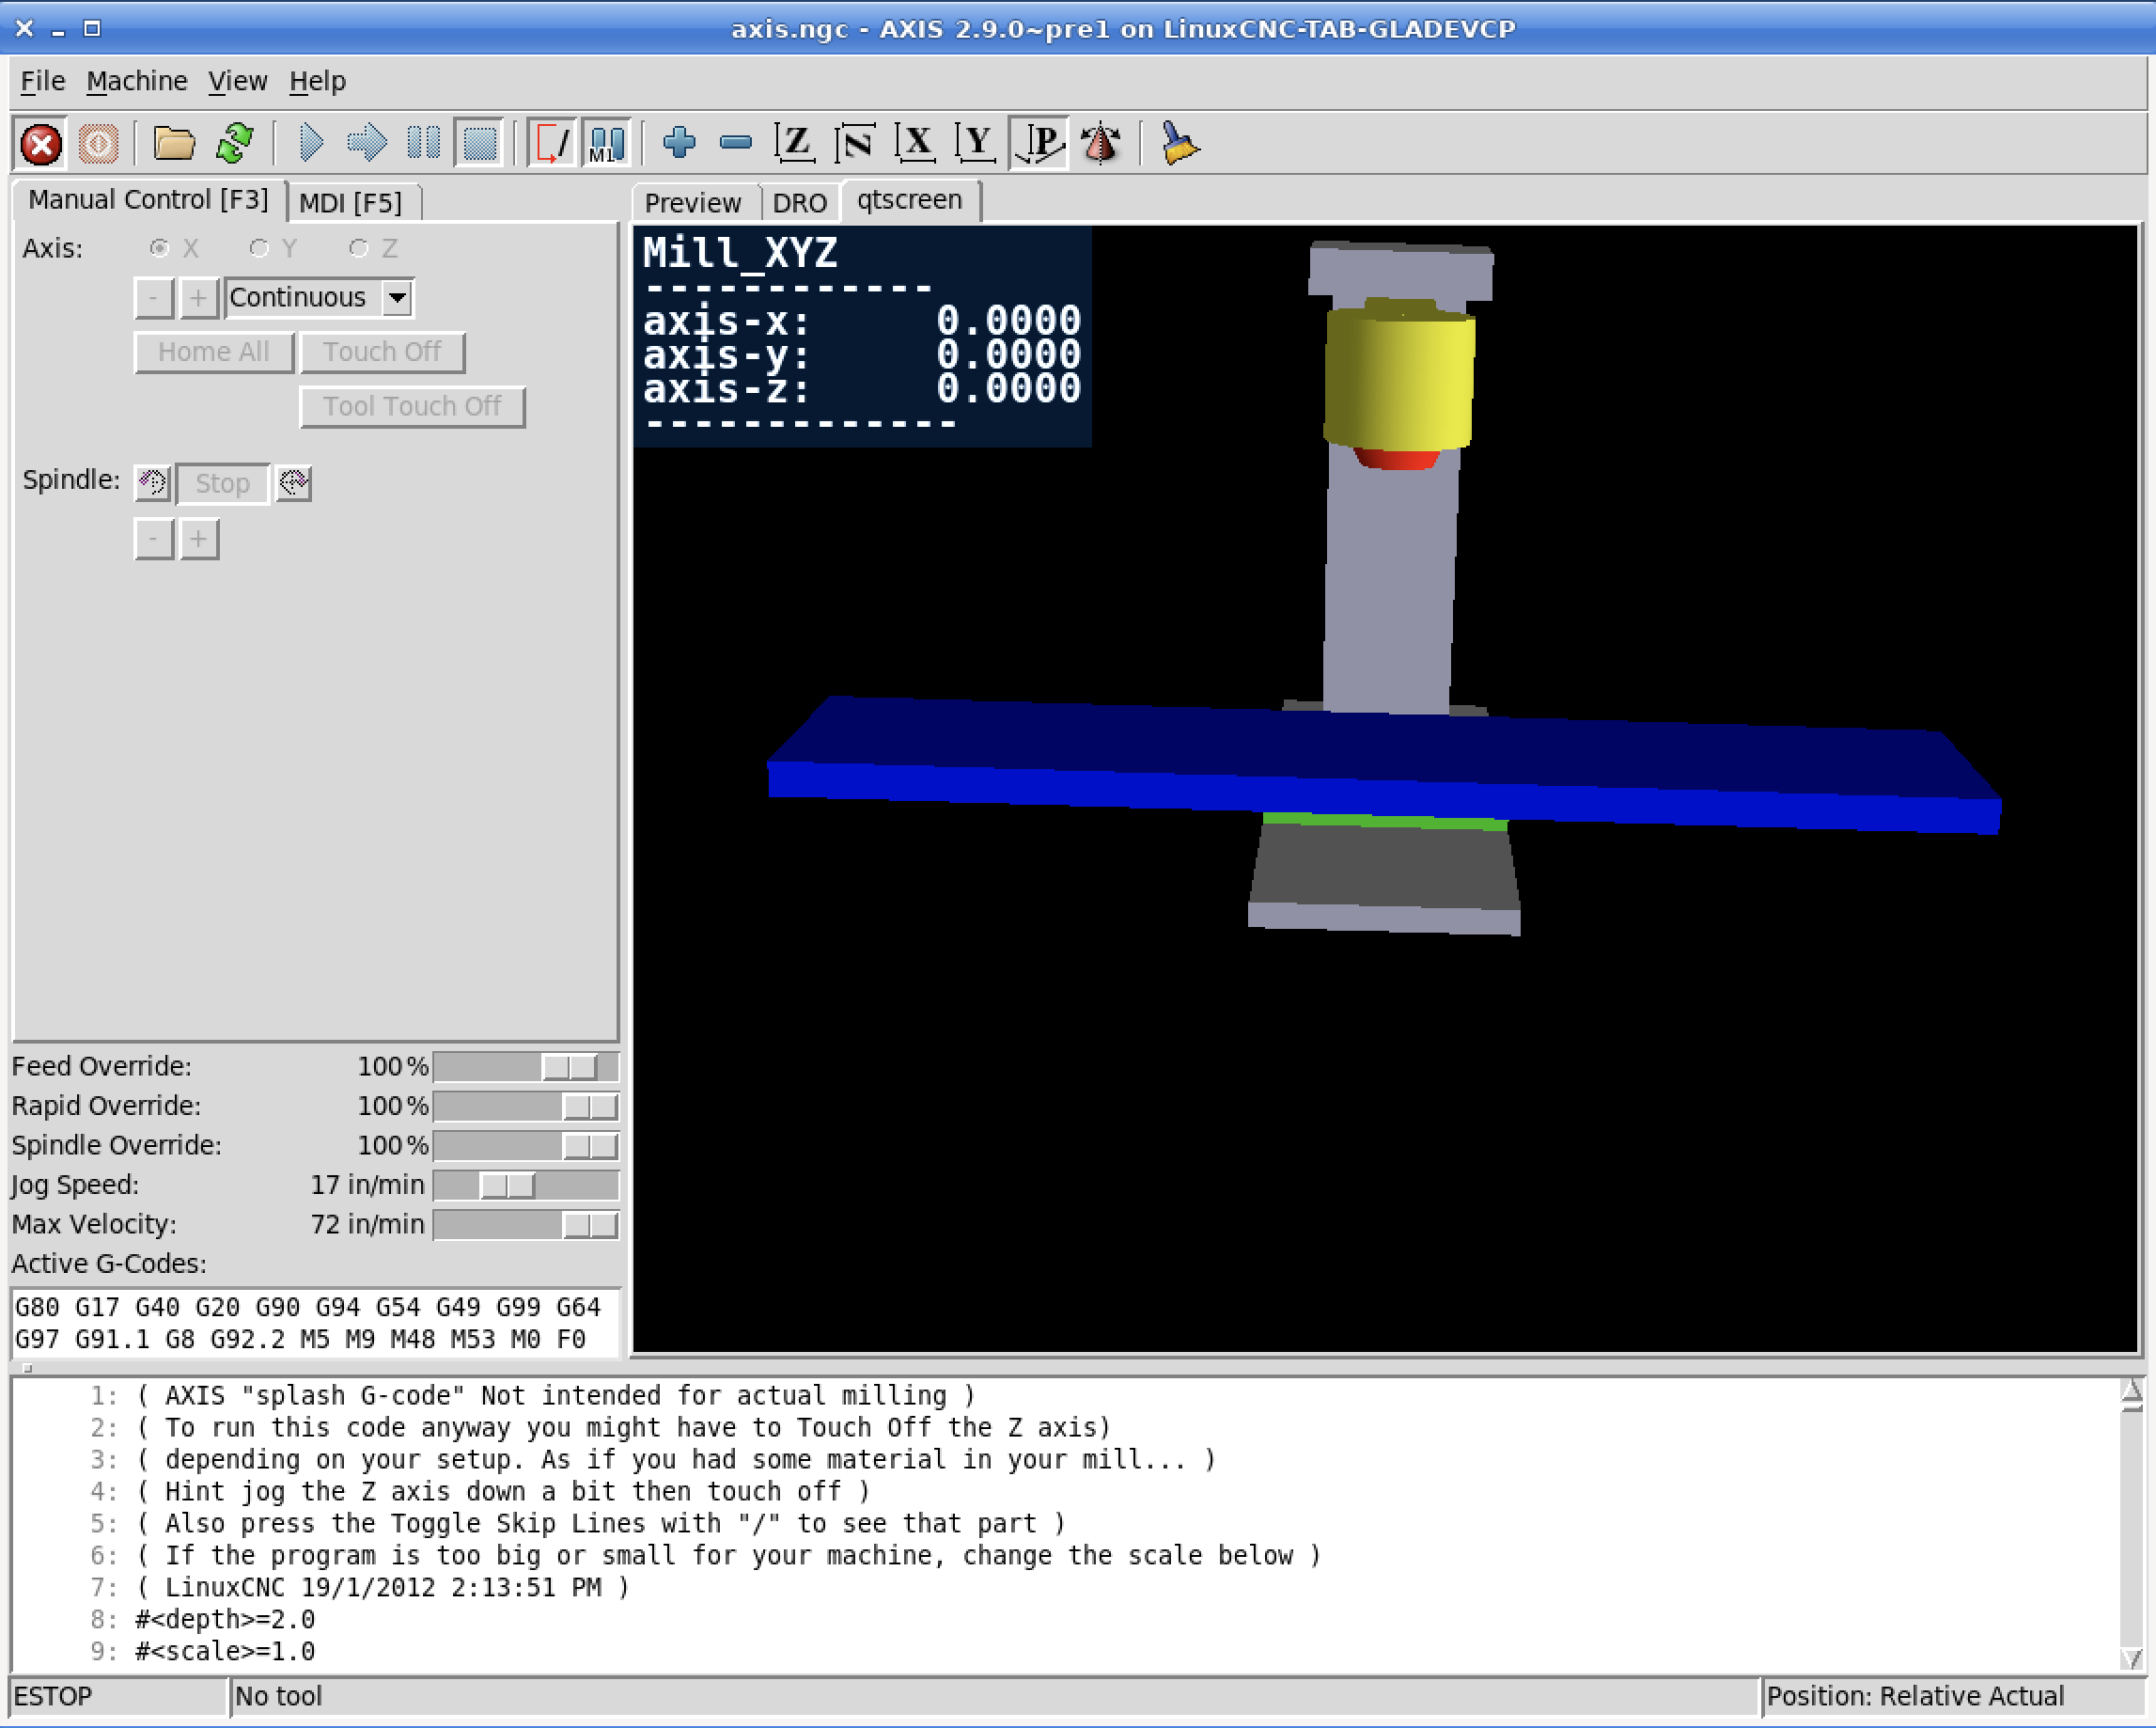Run the program with play icon

[311, 143]
